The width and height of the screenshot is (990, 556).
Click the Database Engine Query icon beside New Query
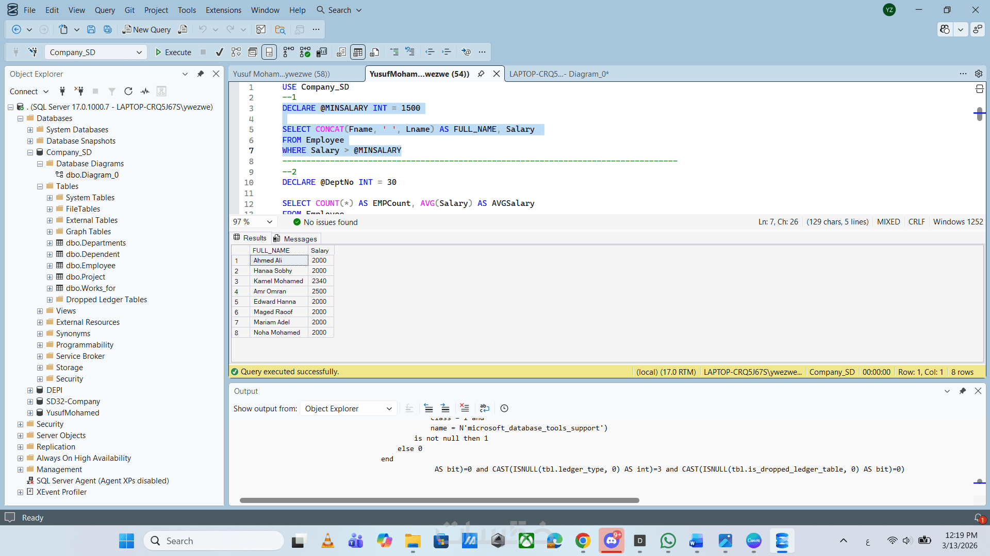pos(183,29)
